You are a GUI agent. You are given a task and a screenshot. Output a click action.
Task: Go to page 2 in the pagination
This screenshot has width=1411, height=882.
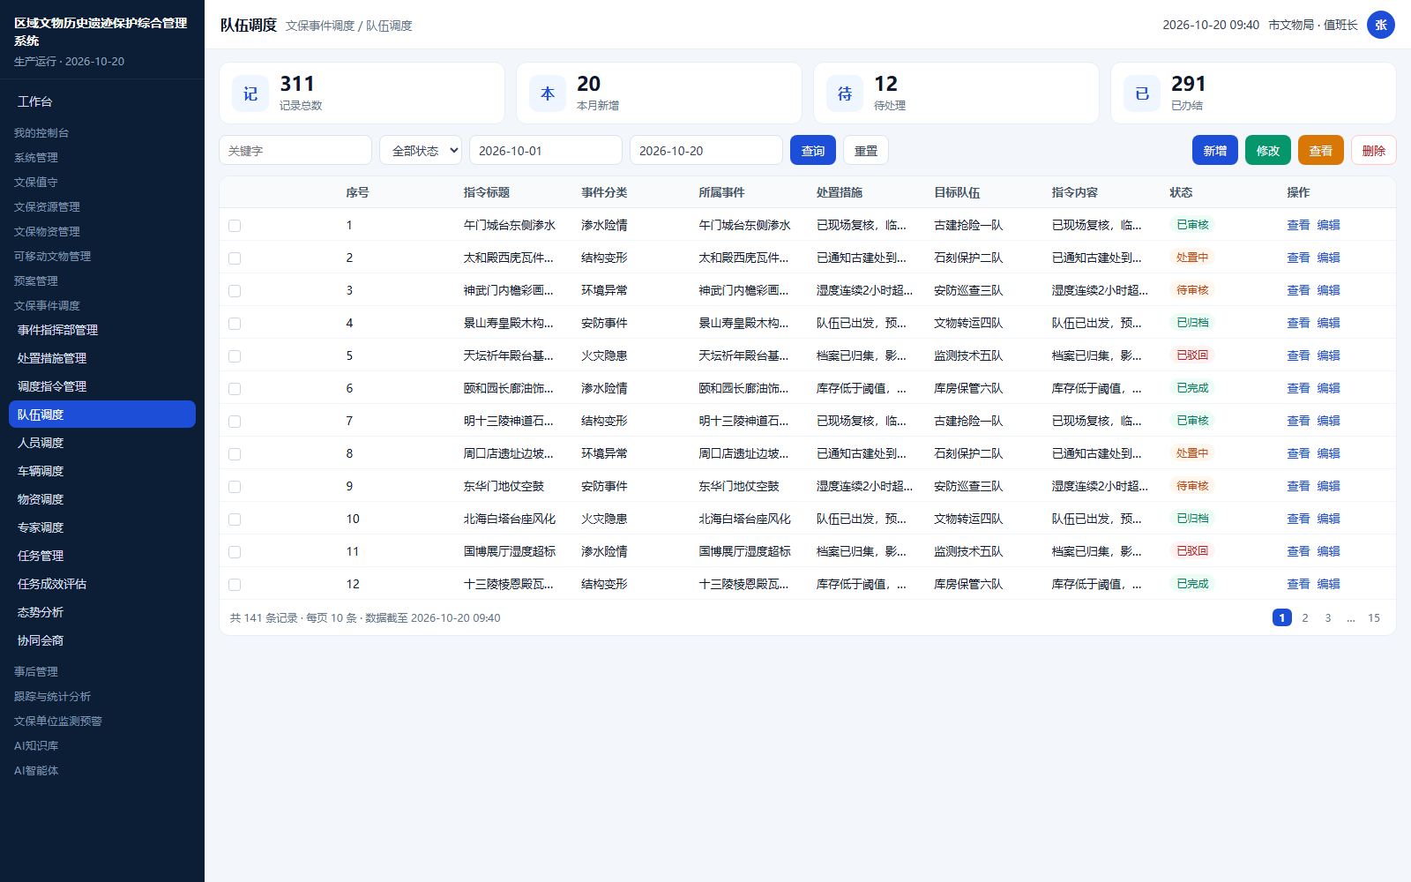tap(1305, 617)
